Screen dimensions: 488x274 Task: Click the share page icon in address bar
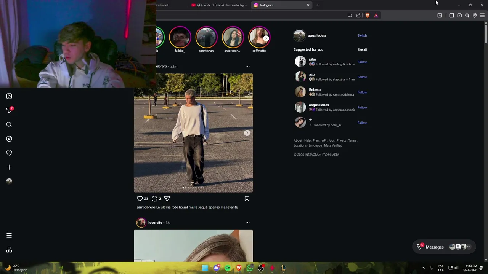[358, 15]
